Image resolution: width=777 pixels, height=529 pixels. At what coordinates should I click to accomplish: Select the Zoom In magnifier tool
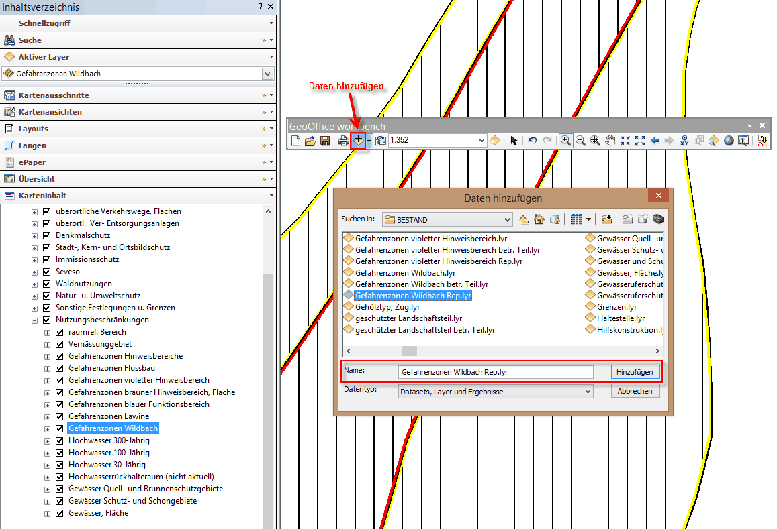pos(565,141)
